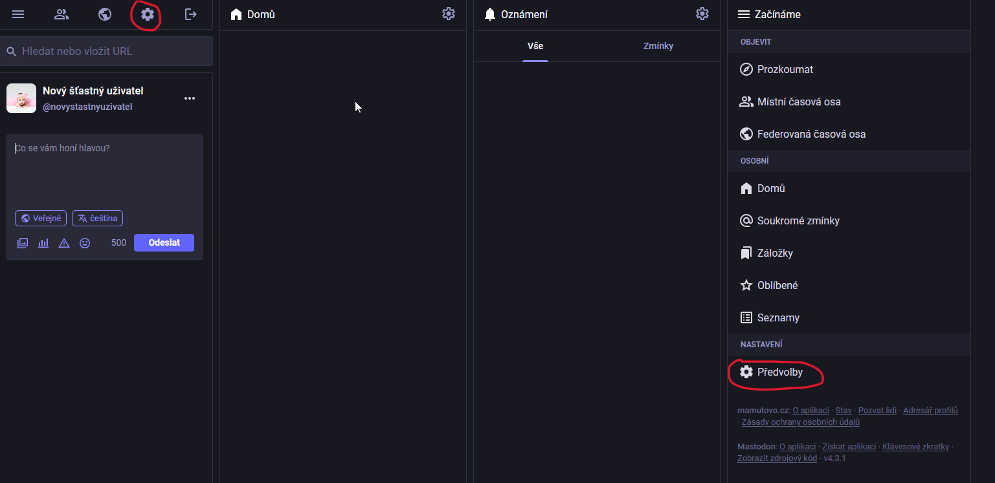This screenshot has height=483, width=995.
Task: Click the user profile avatar
Action: tap(21, 98)
